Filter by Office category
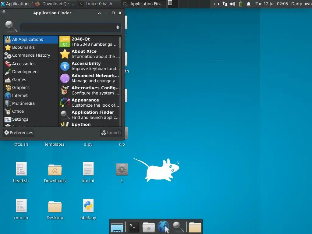This screenshot has height=234, width=312. (31, 111)
